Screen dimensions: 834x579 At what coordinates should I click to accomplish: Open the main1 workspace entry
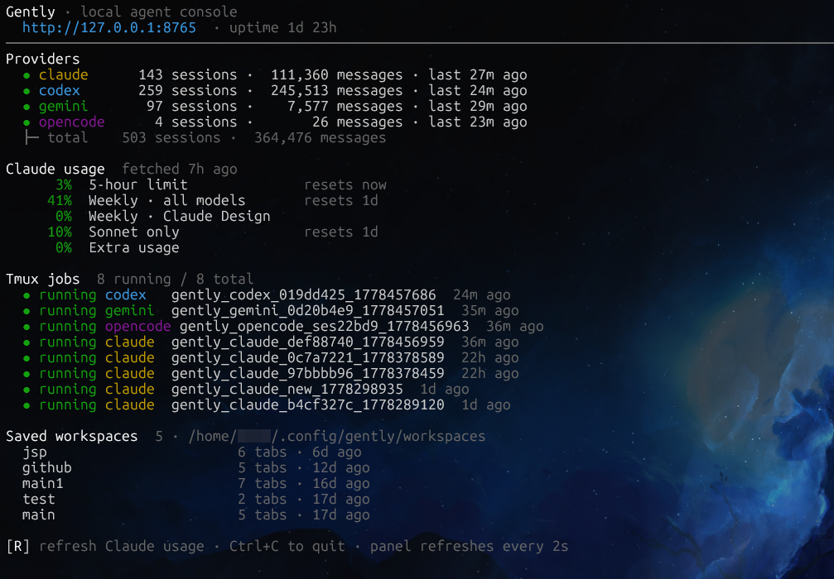[42, 483]
